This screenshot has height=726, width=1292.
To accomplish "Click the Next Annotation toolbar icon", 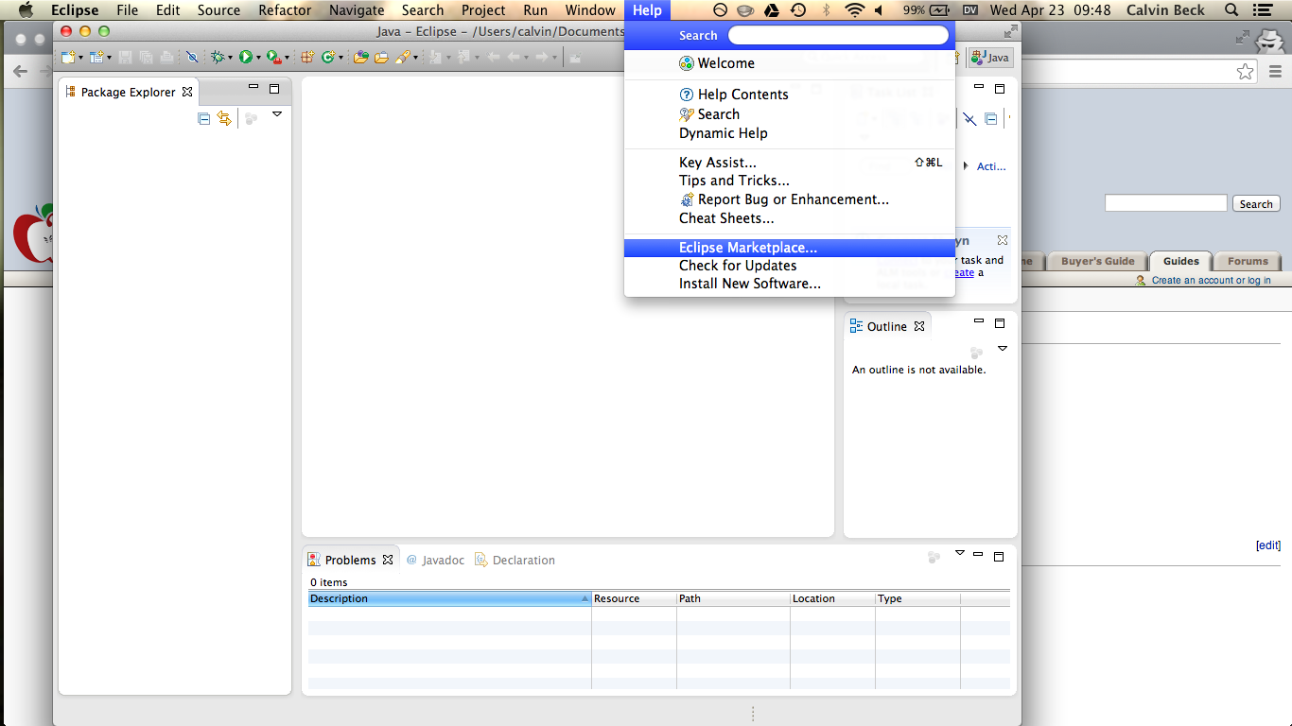I will (434, 58).
